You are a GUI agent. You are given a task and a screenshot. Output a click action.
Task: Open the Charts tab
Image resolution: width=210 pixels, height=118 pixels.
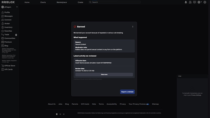pyautogui.click(x=43, y=2)
